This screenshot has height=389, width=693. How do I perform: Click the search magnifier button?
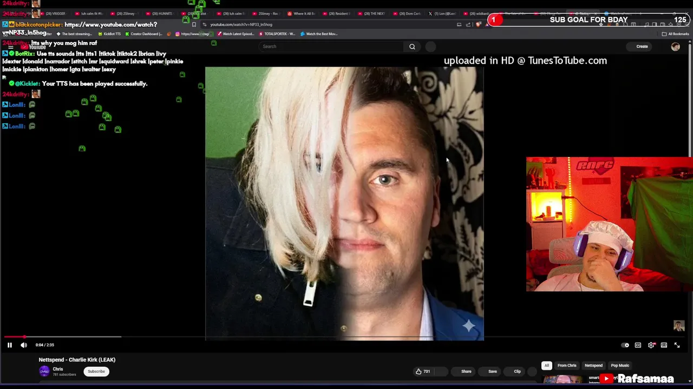pos(412,46)
